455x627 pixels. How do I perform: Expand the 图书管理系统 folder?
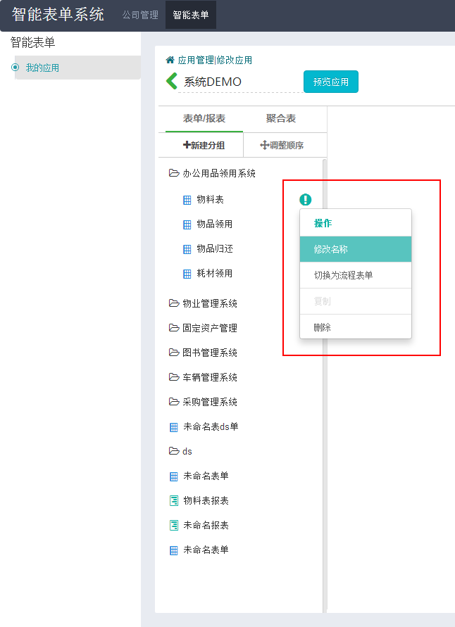(x=203, y=353)
